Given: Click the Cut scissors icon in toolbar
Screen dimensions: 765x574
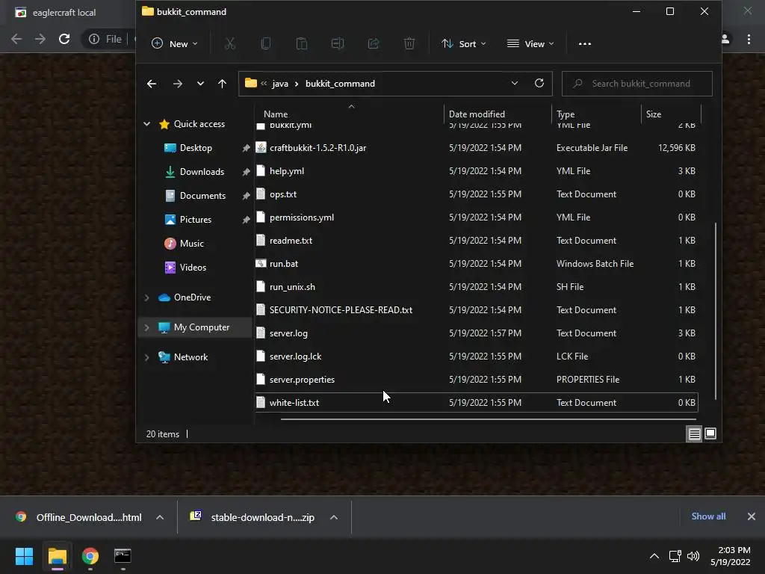Looking at the screenshot, I should [230, 44].
